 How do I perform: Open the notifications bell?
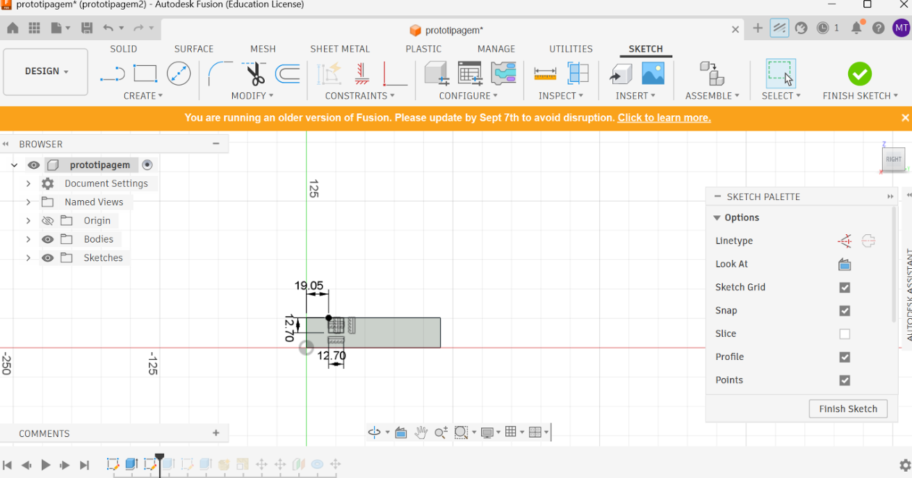click(x=856, y=28)
